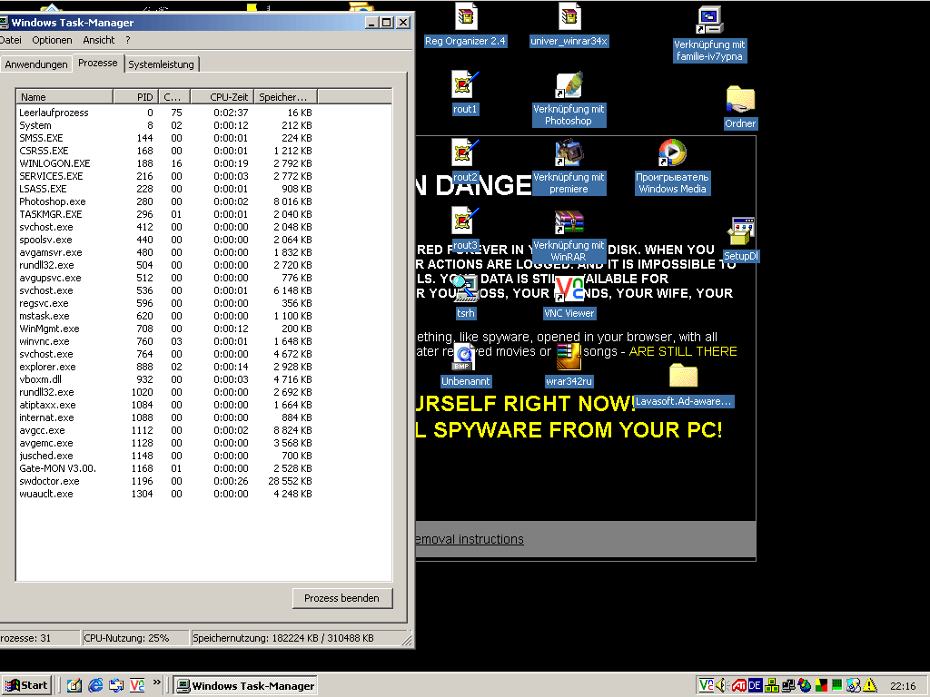
Task: Select the rout2 desktop icon
Action: pos(465,161)
